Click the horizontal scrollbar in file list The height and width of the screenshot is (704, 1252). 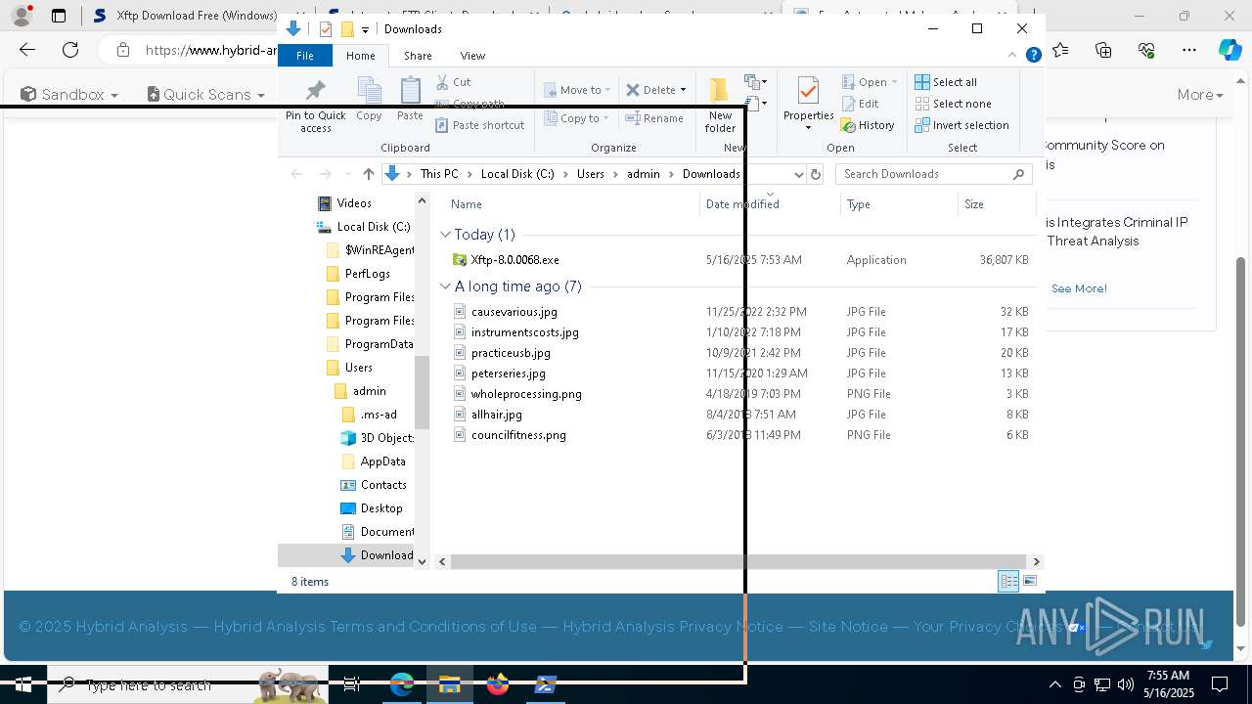pos(738,561)
